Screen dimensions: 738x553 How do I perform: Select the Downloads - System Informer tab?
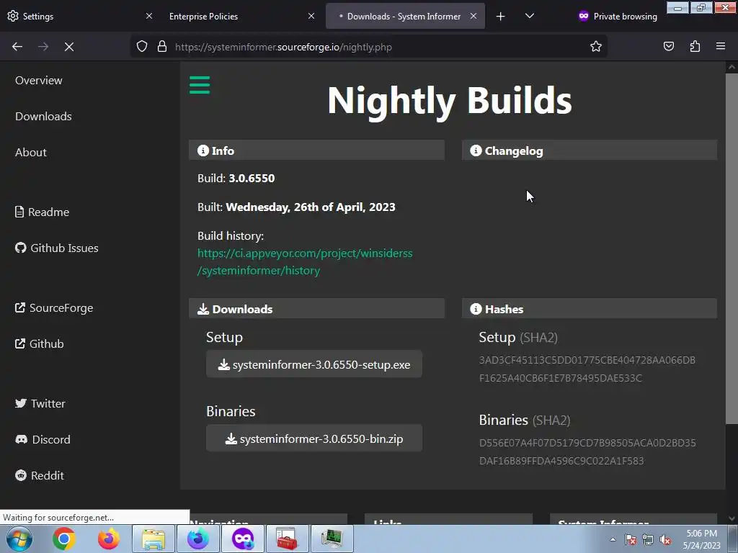tap(405, 16)
